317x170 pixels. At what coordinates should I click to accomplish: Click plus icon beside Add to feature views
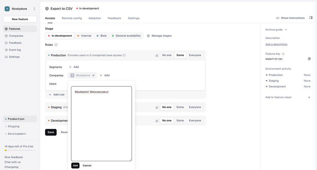pos(309,97)
